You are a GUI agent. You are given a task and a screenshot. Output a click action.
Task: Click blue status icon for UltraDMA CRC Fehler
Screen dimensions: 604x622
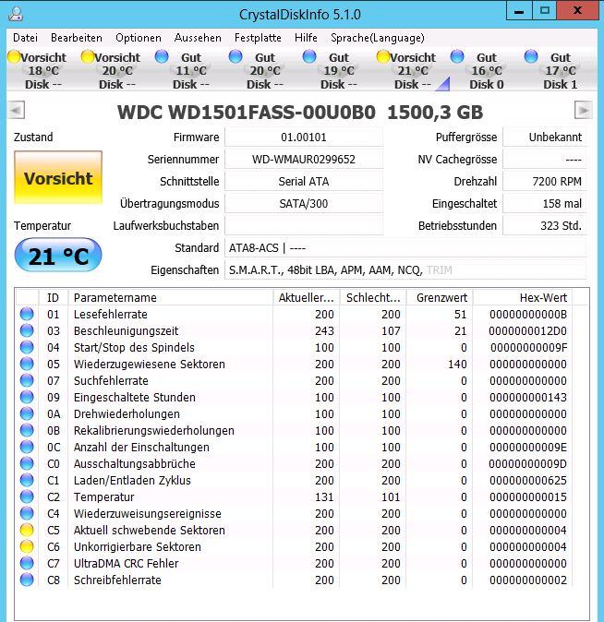click(27, 563)
